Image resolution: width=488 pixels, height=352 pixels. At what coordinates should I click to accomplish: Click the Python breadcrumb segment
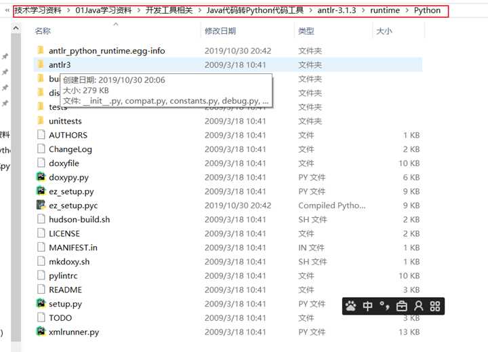427,10
